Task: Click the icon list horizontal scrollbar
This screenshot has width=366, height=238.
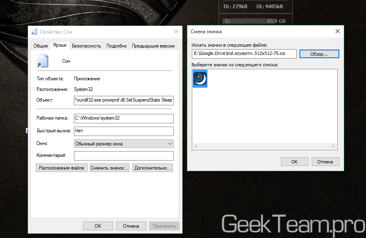Action: click(265, 146)
